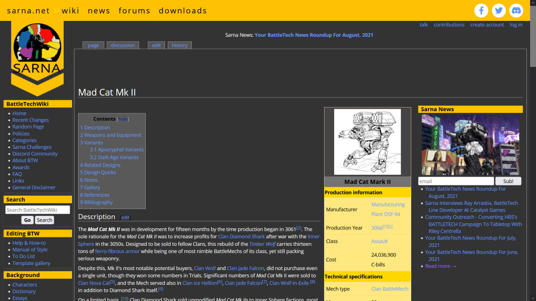Open Sarna's Facebook page icon

pyautogui.click(x=481, y=10)
